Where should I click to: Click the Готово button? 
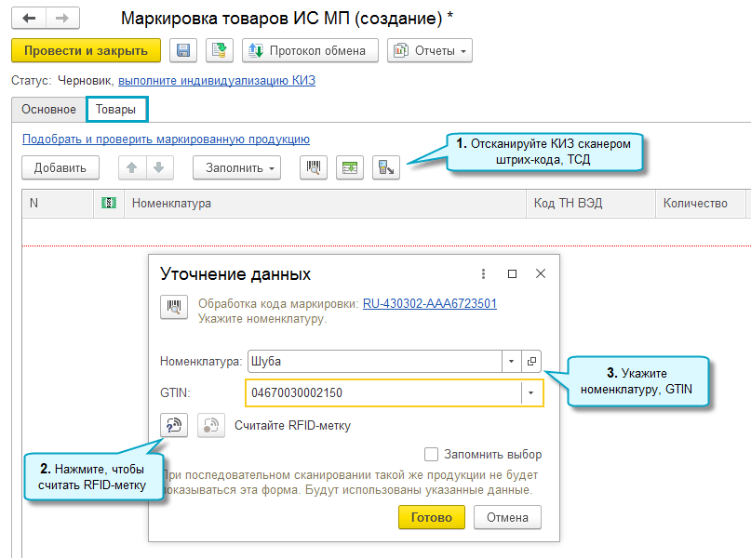click(x=432, y=517)
